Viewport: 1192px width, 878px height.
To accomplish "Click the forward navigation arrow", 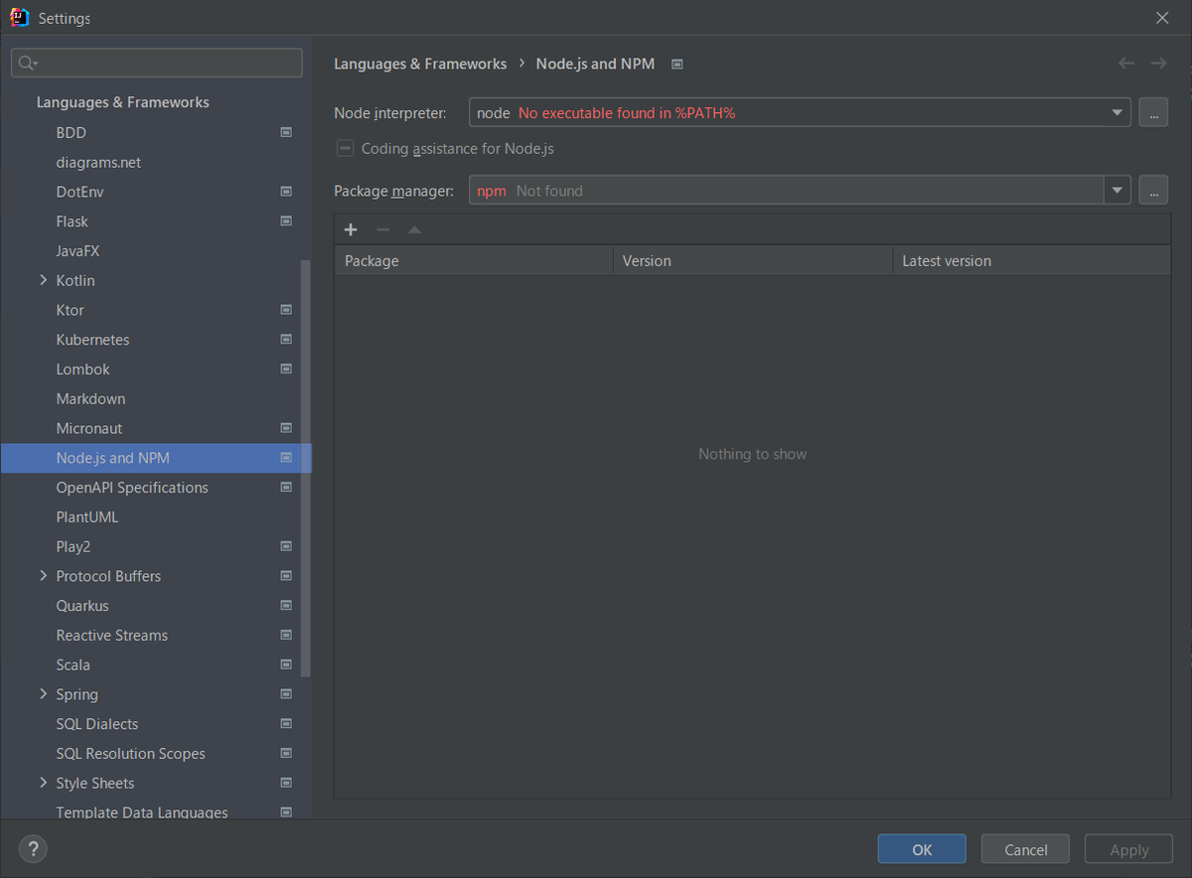I will (x=1158, y=64).
